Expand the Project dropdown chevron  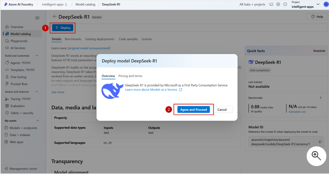point(318,4)
